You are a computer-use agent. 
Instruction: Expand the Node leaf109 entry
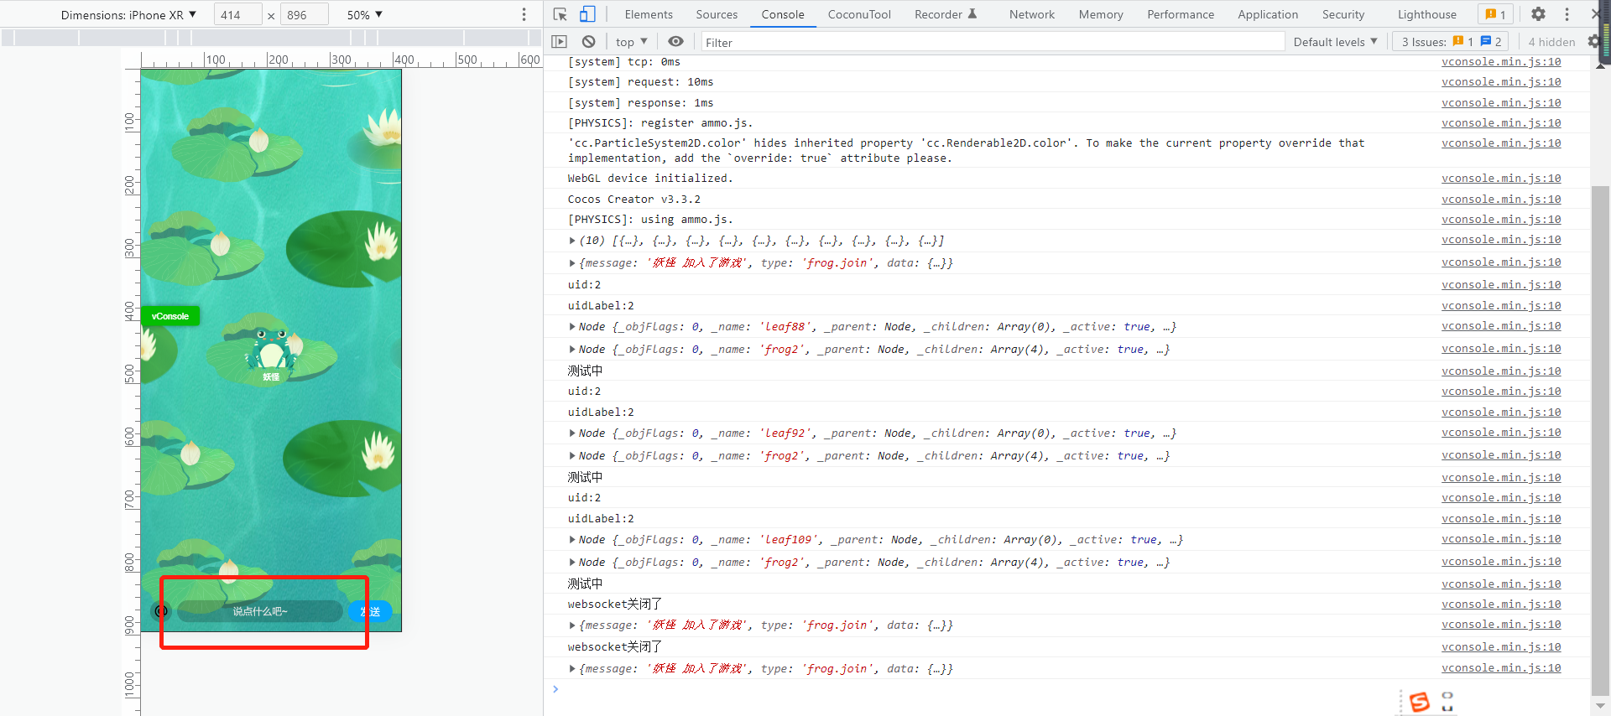[572, 540]
